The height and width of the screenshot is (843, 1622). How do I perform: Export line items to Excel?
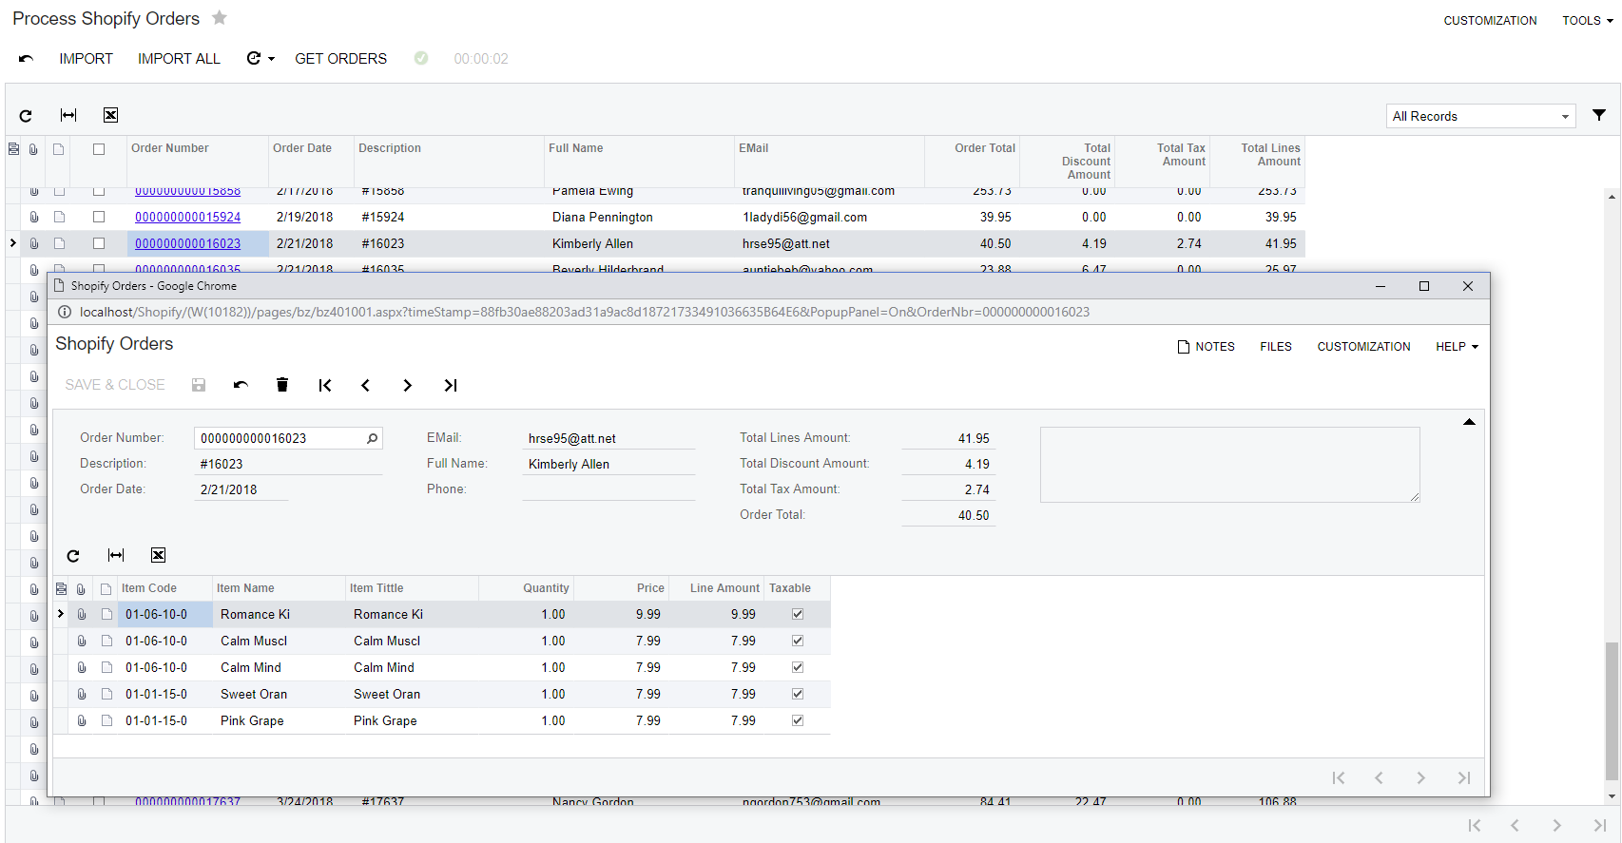158,556
